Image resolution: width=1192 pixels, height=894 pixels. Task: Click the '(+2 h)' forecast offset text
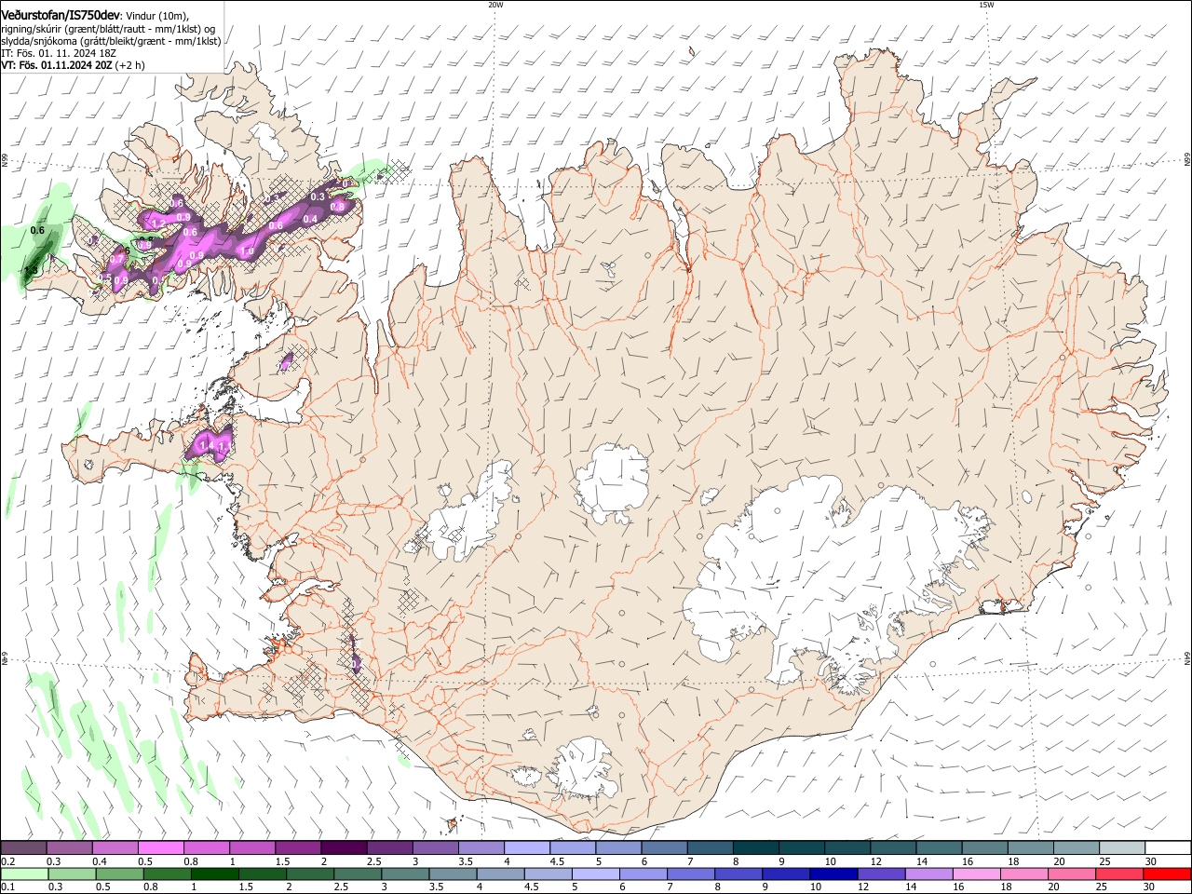click(x=129, y=65)
